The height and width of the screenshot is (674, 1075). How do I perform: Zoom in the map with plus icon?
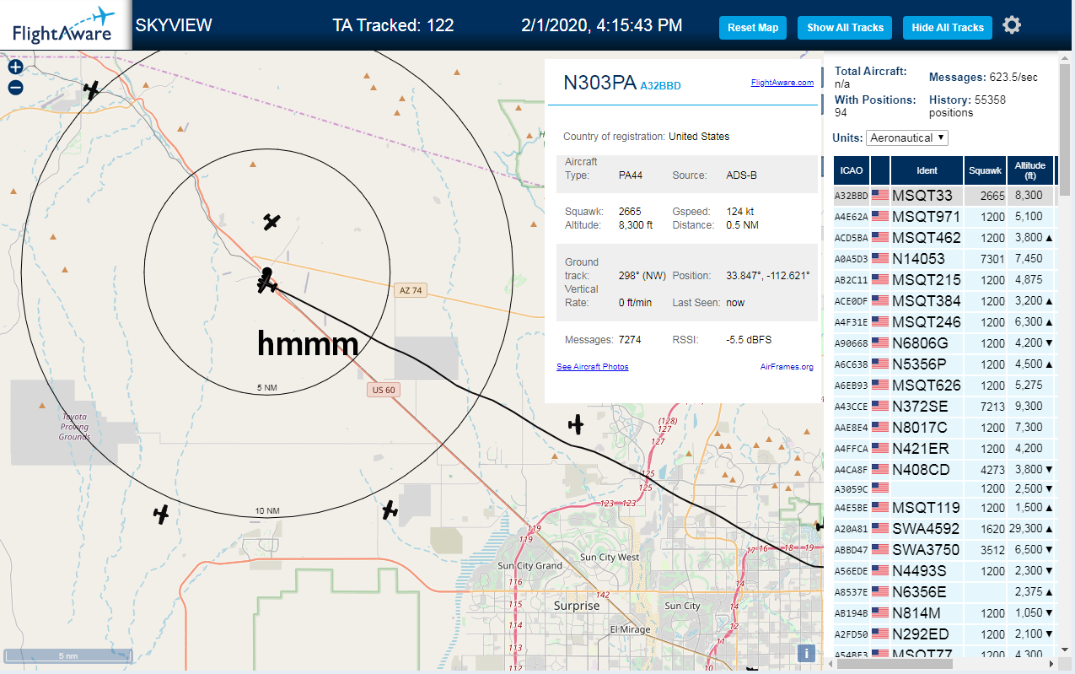tap(15, 67)
